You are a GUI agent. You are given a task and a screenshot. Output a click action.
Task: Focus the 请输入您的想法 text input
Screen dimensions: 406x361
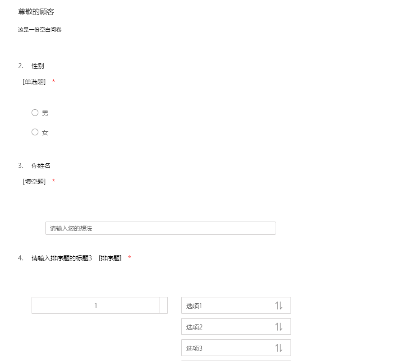click(160, 228)
